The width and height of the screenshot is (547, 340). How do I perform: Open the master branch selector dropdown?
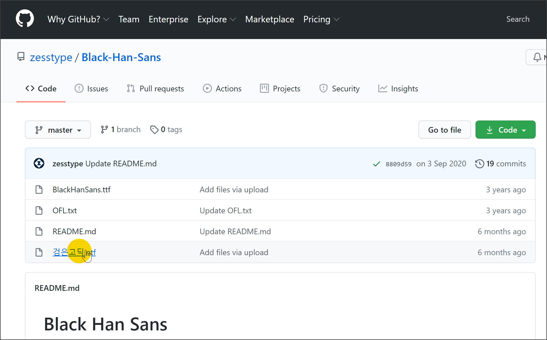(x=58, y=130)
